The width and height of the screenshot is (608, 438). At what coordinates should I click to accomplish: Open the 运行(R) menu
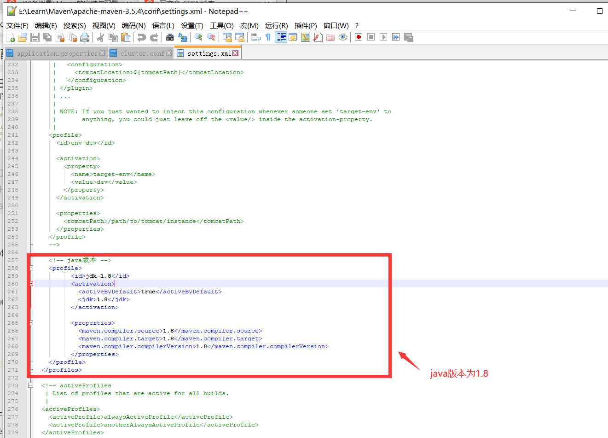pyautogui.click(x=277, y=26)
